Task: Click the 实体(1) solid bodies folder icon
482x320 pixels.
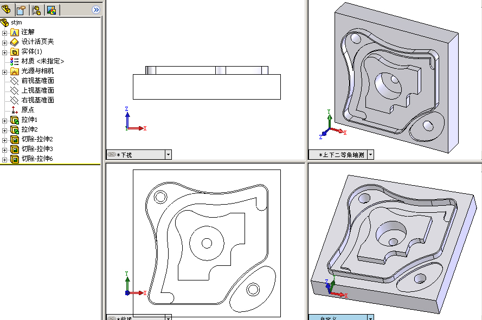Action: 15,51
